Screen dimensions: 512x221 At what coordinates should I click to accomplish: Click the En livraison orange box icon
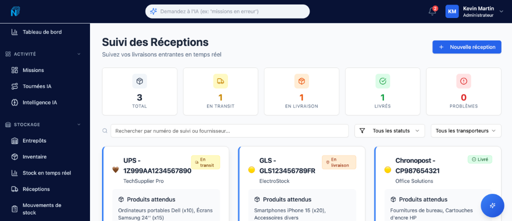[x=301, y=81]
